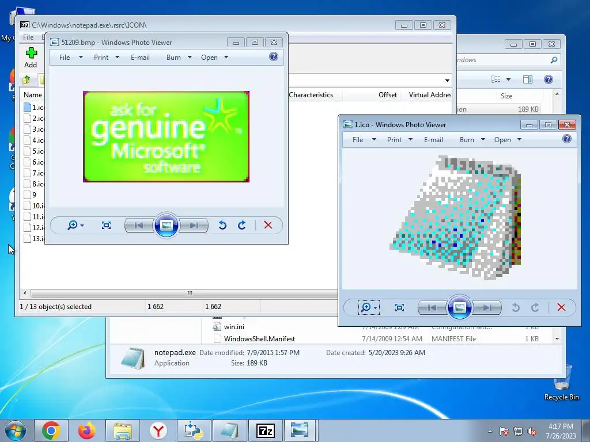Click the Explorer change view icon
This screenshot has width=590, height=442.
tap(496, 79)
